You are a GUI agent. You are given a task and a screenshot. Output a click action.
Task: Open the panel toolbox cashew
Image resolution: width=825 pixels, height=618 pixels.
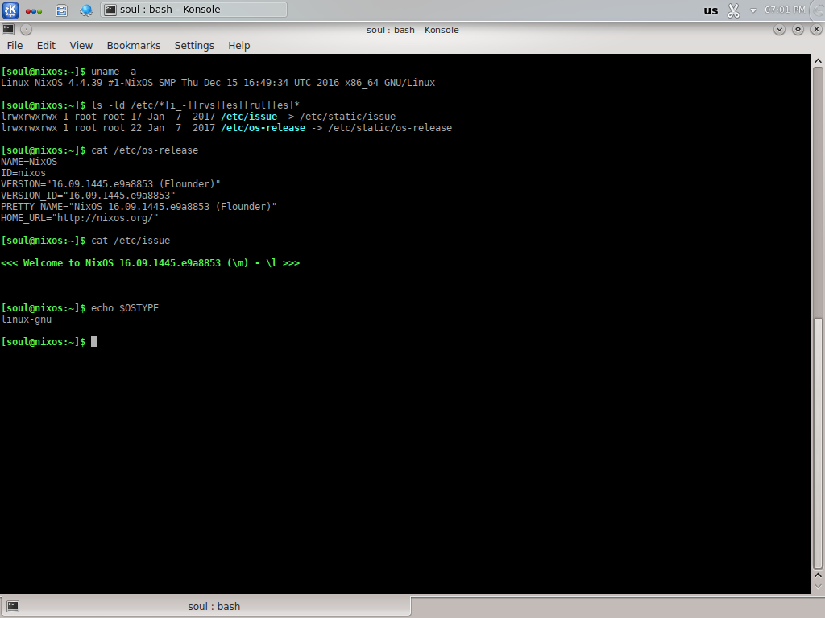pos(819,10)
